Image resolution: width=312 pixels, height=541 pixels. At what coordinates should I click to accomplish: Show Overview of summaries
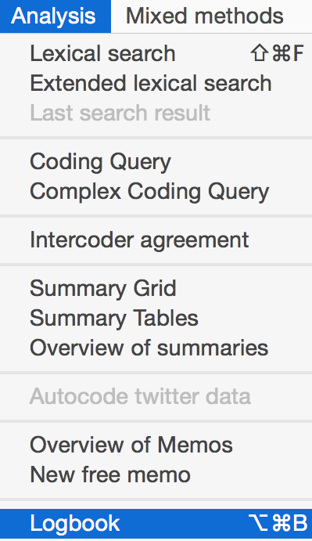(156, 348)
